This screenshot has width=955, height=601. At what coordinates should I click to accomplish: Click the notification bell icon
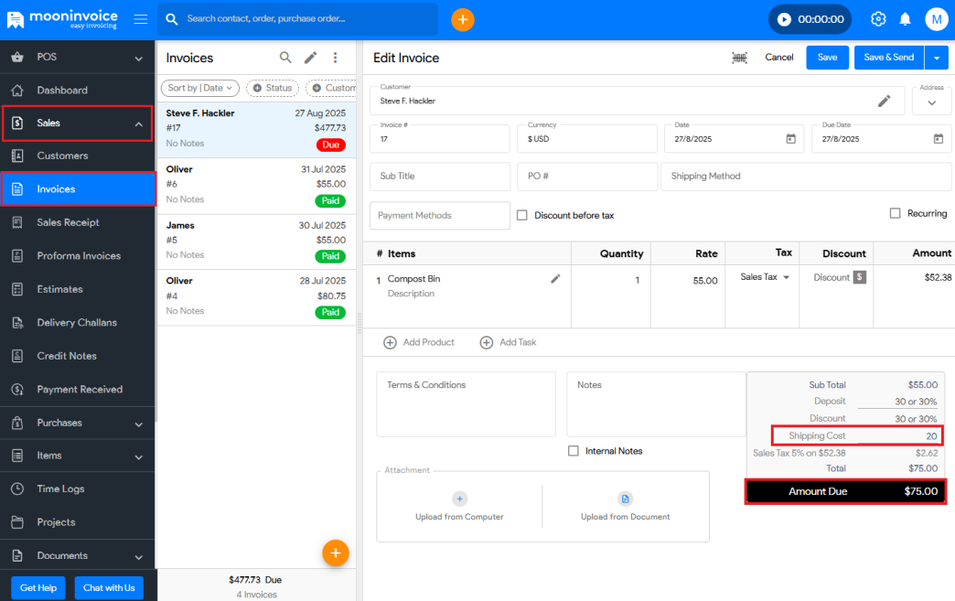pos(905,19)
